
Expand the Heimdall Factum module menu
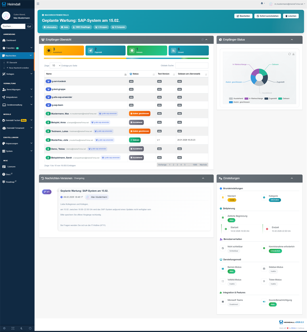17,120
